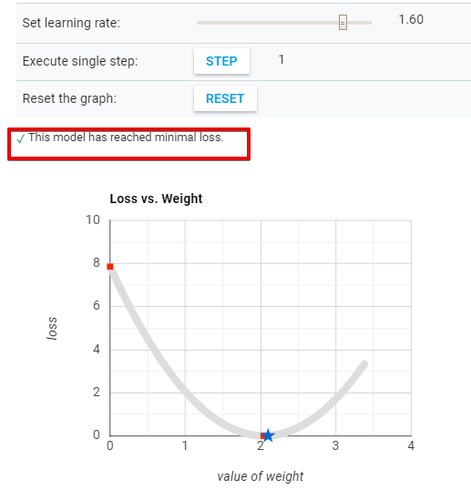Image resolution: width=471 pixels, height=500 pixels.
Task: Click the learning rate slider track left end
Action: pos(199,23)
